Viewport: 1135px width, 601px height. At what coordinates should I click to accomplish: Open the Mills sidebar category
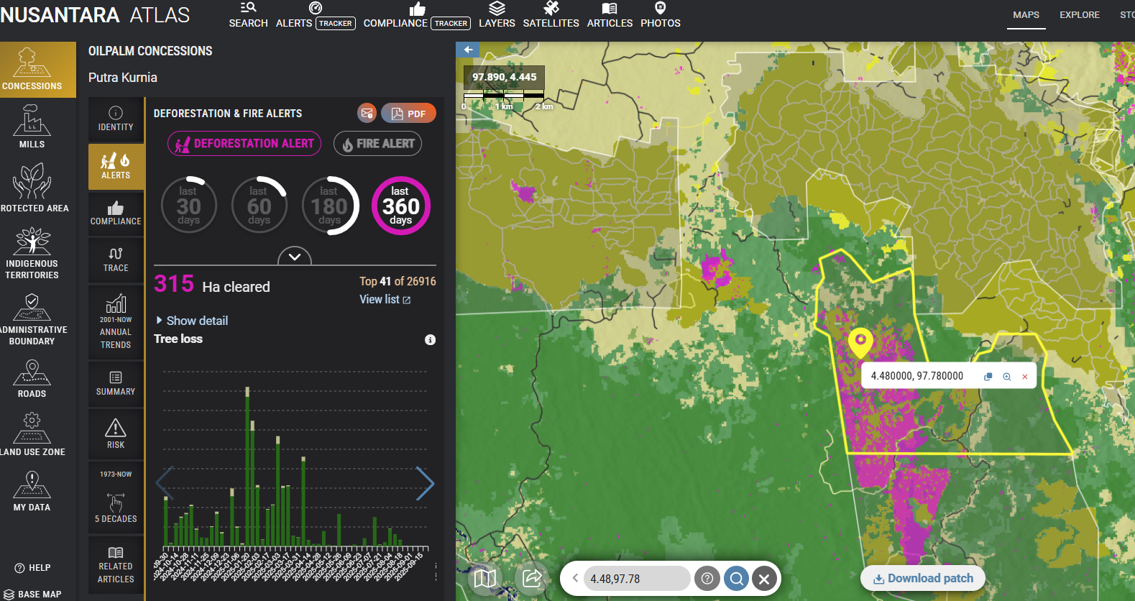click(32, 127)
